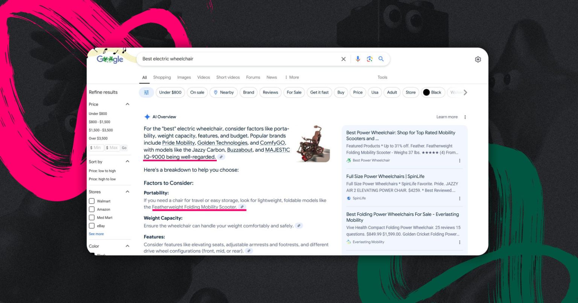Switch to the Images tab
578x303 pixels.
pos(184,77)
